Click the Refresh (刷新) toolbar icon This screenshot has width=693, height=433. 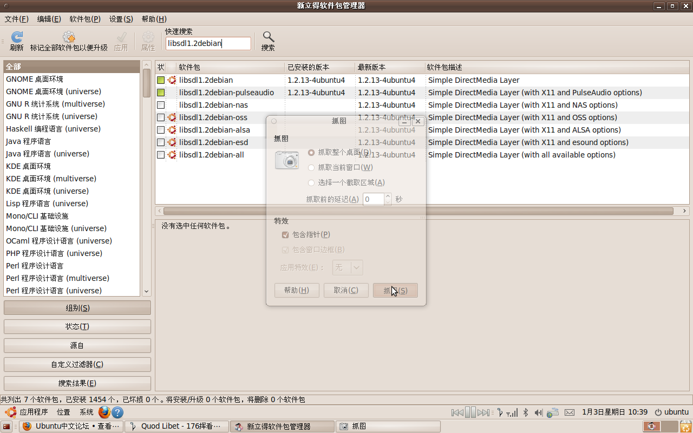click(x=17, y=37)
